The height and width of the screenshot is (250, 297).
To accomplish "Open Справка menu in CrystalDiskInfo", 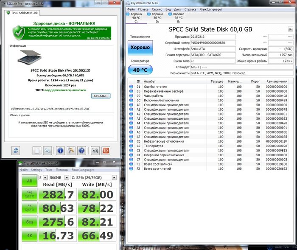I will (190, 9).
